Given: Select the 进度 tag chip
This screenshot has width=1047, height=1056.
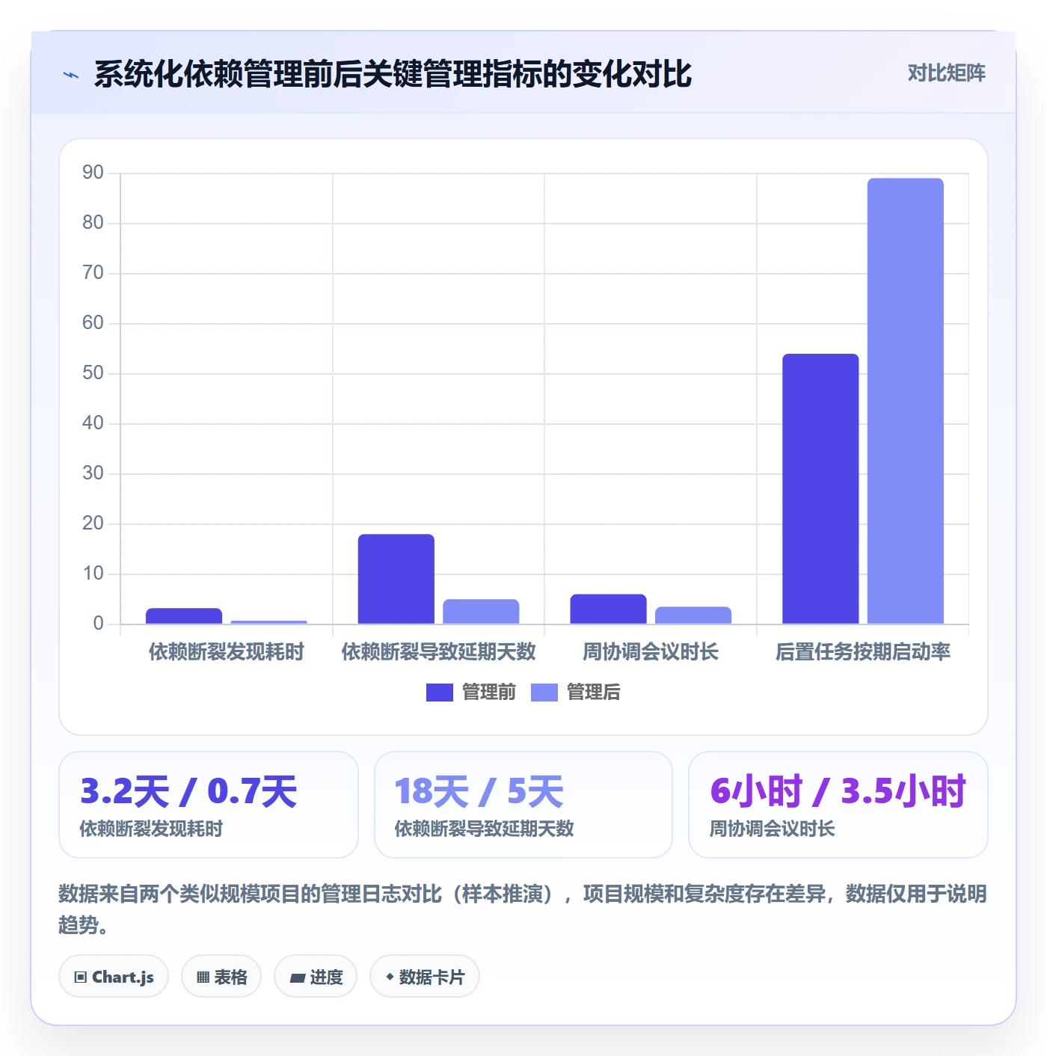Looking at the screenshot, I should pyautogui.click(x=316, y=977).
